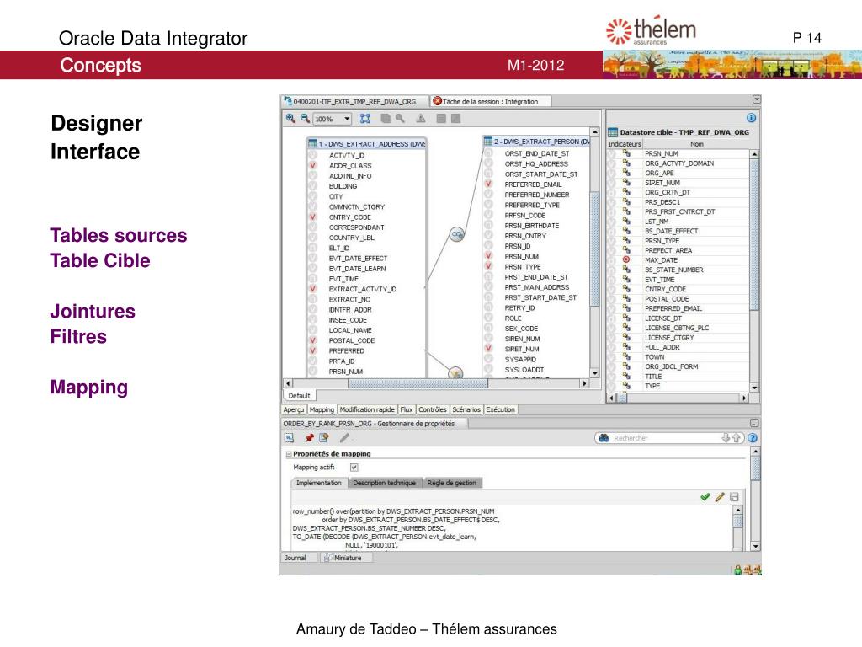Click the blue info icon above datastore

tap(751, 118)
